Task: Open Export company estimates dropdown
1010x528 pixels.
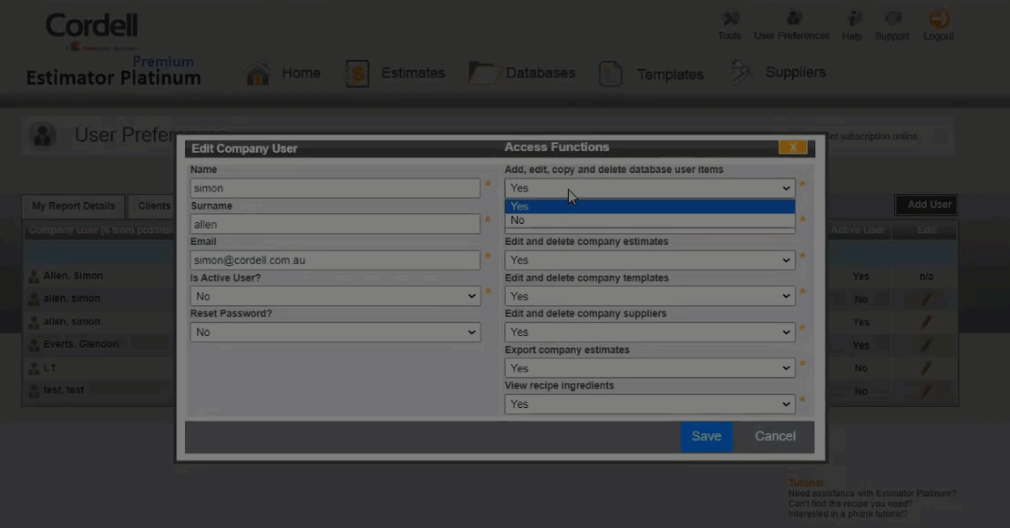Action: [x=650, y=368]
